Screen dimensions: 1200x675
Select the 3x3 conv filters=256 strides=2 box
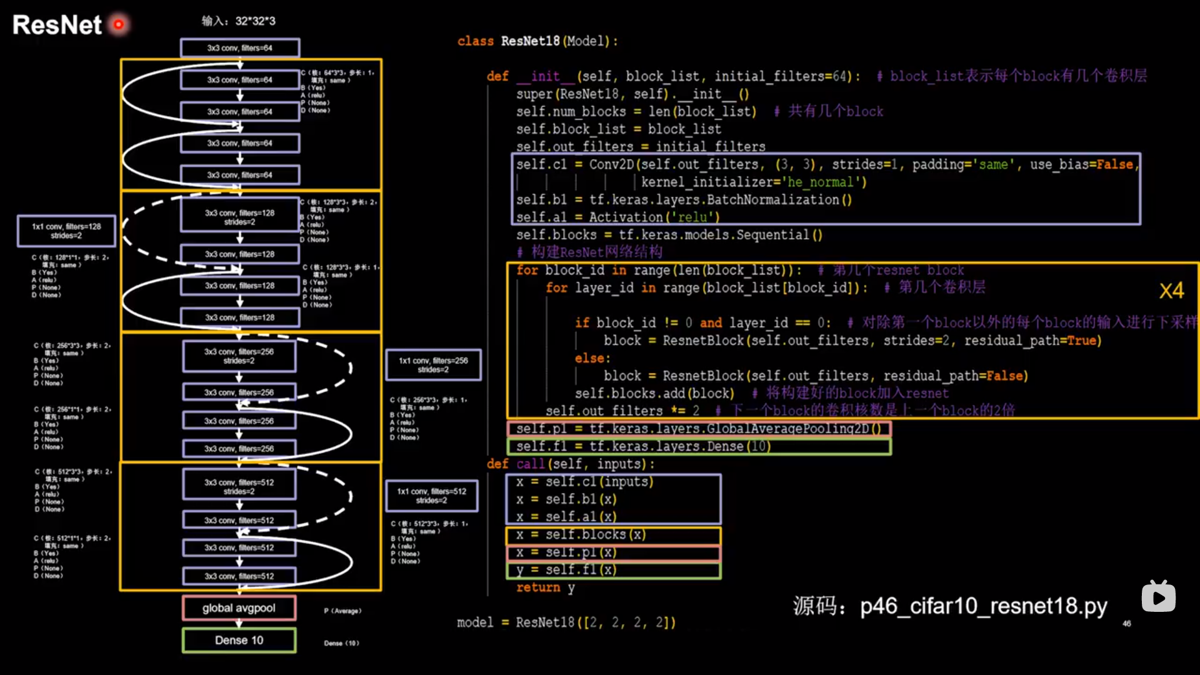click(239, 356)
